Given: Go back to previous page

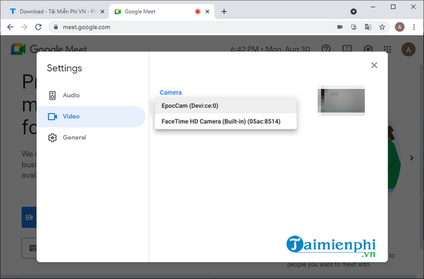Looking at the screenshot, I should pyautogui.click(x=10, y=27).
